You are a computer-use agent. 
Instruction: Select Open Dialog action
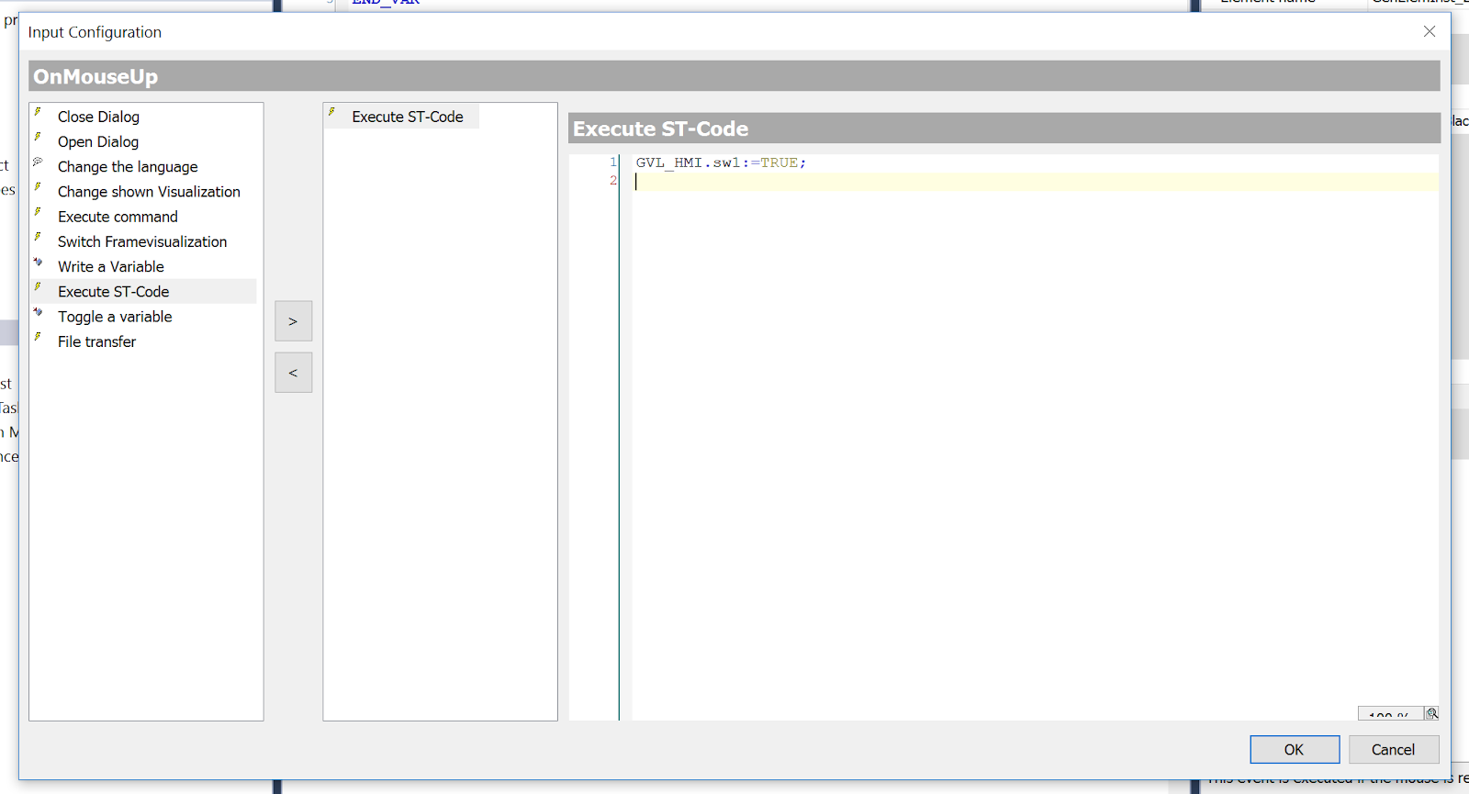point(98,141)
